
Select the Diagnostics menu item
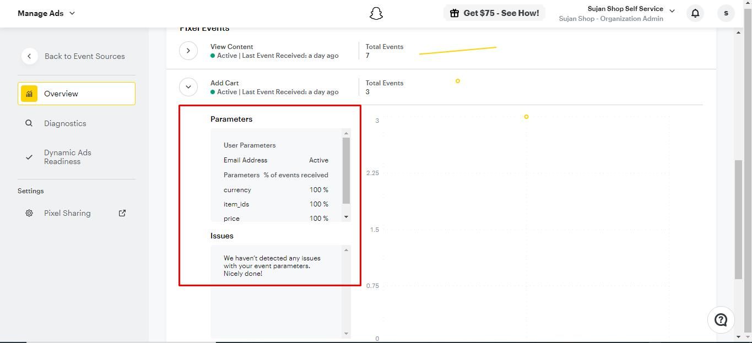tap(65, 123)
